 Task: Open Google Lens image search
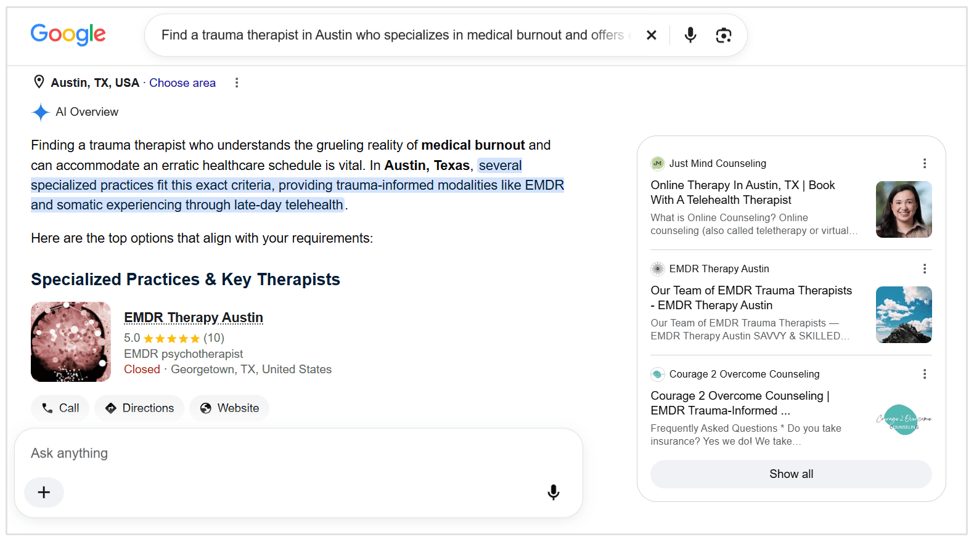coord(724,35)
